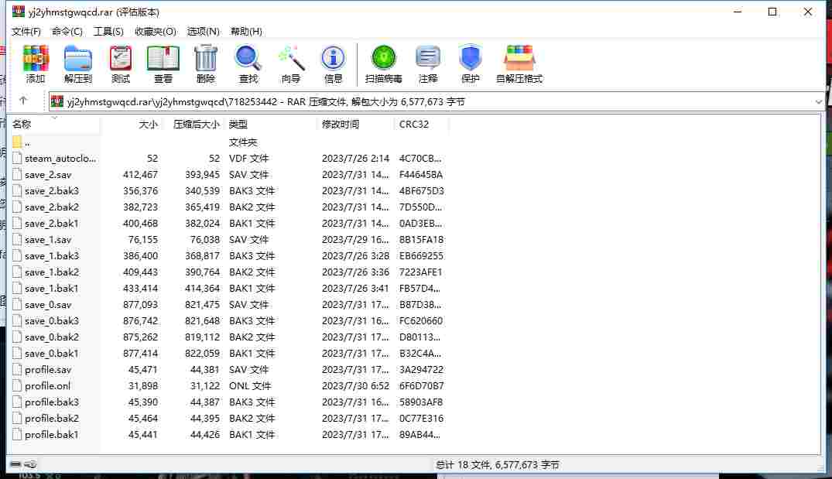832x479 pixels.
Task: Click the archive path address field
Action: (435, 101)
